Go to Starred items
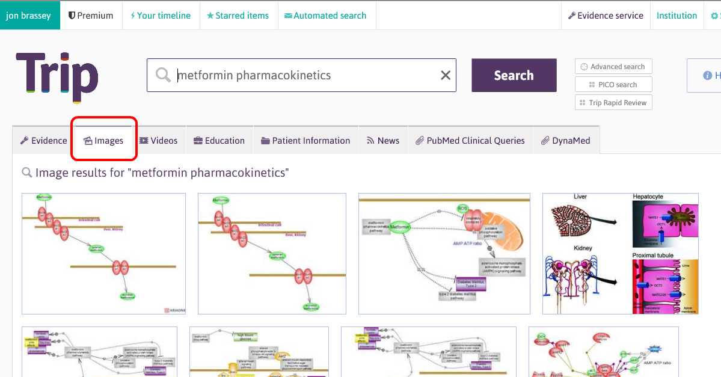Screen dimensions: 721x377 click(x=238, y=16)
